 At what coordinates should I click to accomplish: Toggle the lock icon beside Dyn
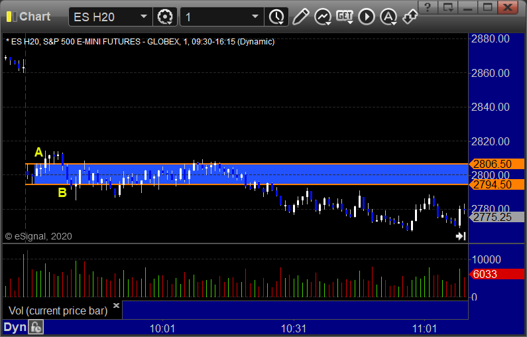pyautogui.click(x=36, y=327)
